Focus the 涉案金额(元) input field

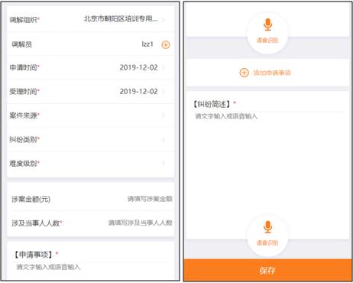[x=150, y=199]
